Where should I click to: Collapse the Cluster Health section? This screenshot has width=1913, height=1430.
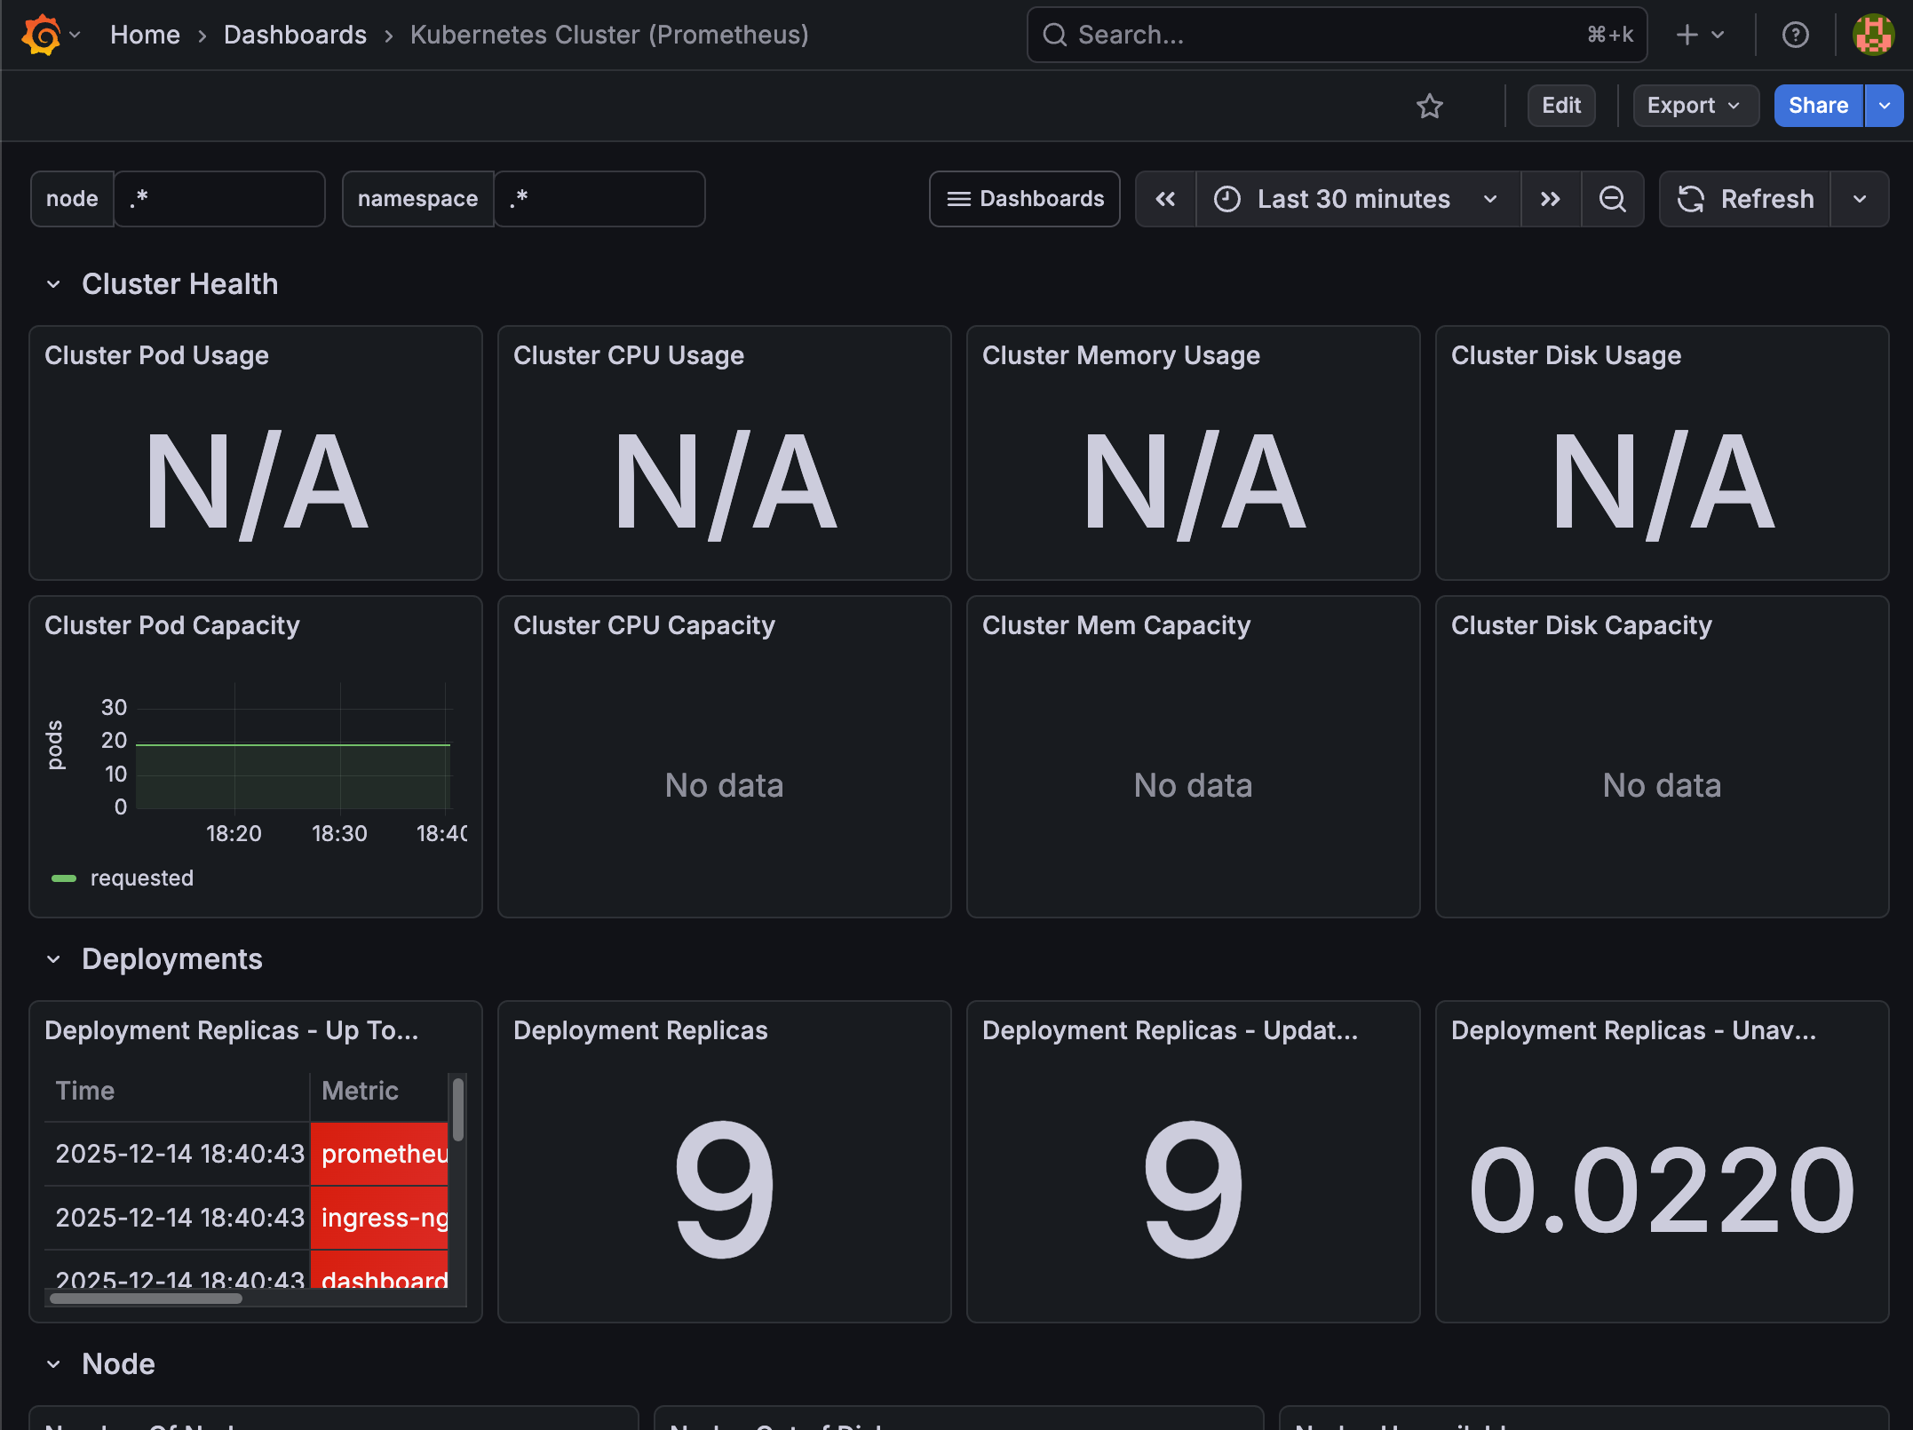coord(52,283)
